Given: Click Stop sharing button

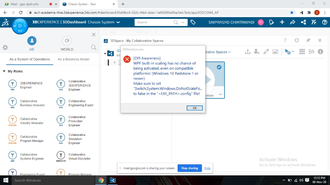Looking at the screenshot, I should [x=190, y=168].
